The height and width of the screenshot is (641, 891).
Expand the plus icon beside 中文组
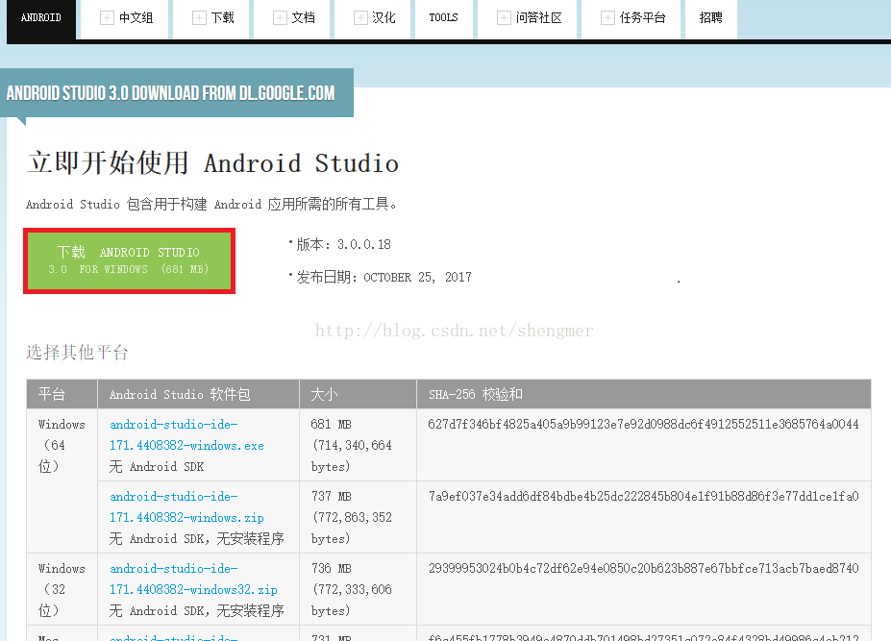click(107, 18)
